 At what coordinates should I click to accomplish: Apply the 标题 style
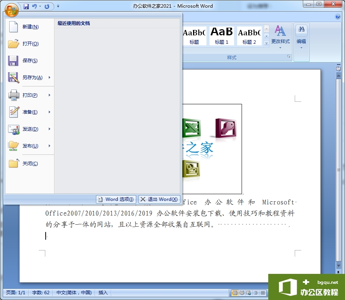click(x=194, y=36)
